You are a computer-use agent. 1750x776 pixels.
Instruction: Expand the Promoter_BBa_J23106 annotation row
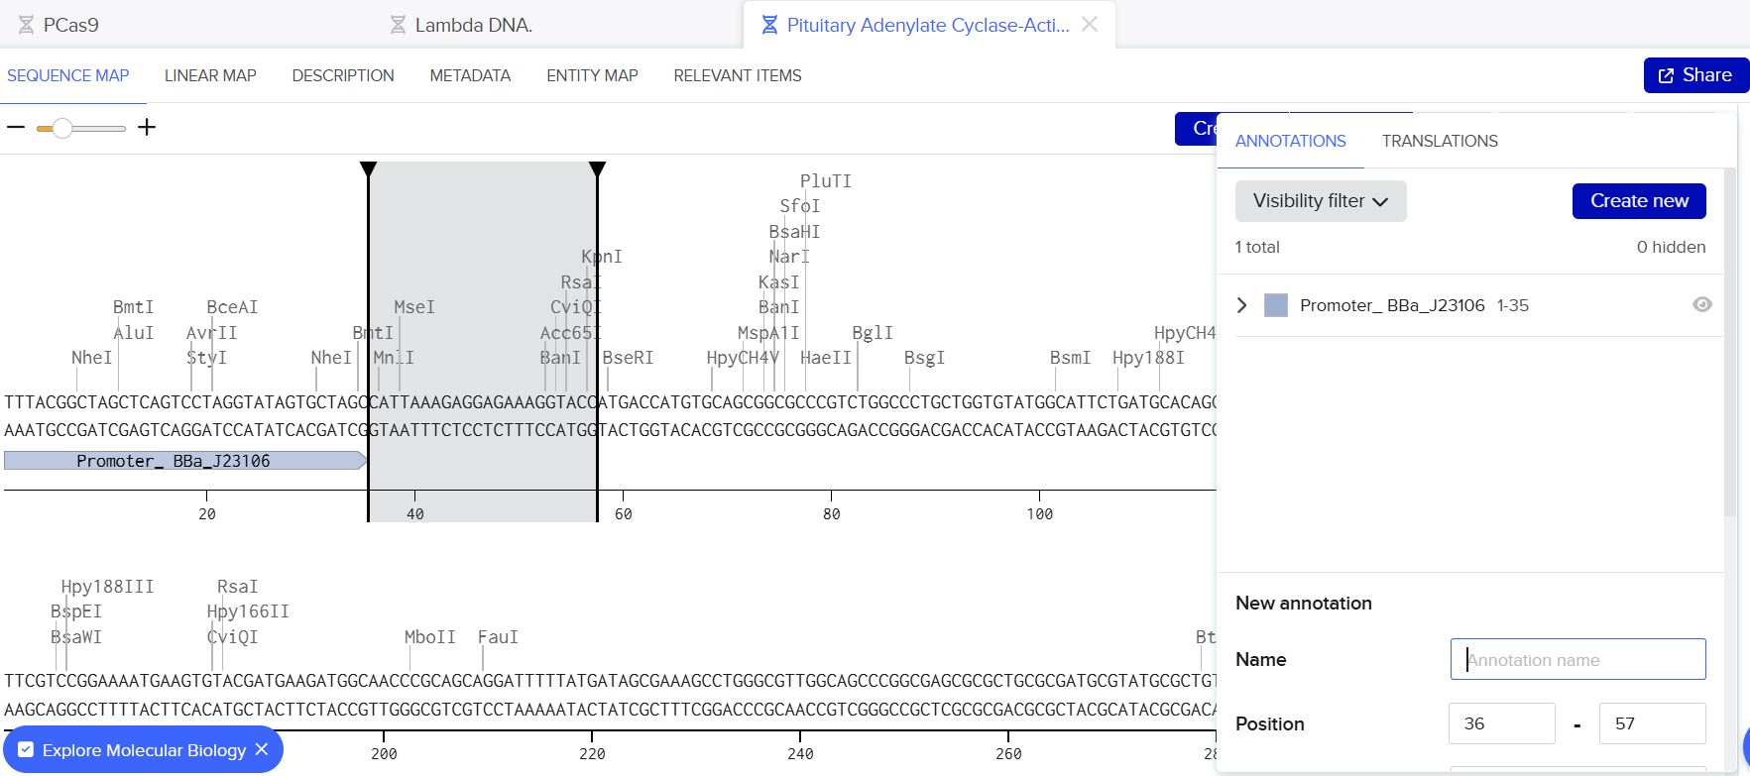pyautogui.click(x=1242, y=305)
